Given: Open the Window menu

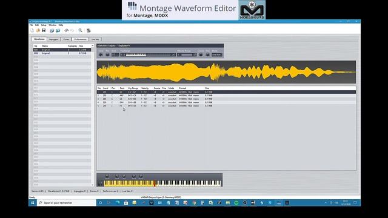Looking at the screenshot, I should click(52, 25).
